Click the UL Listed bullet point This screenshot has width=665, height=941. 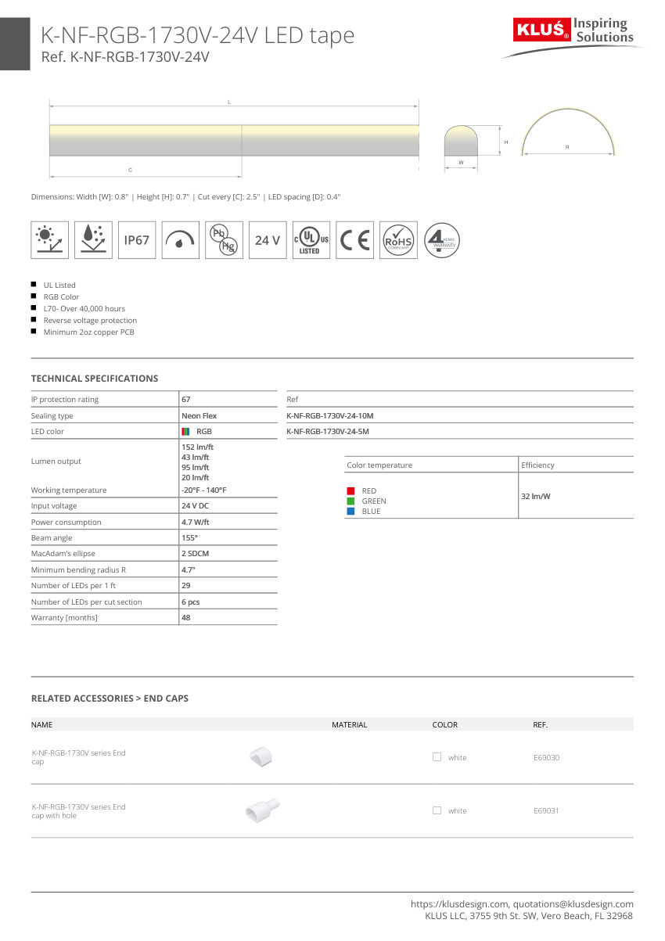pos(59,286)
